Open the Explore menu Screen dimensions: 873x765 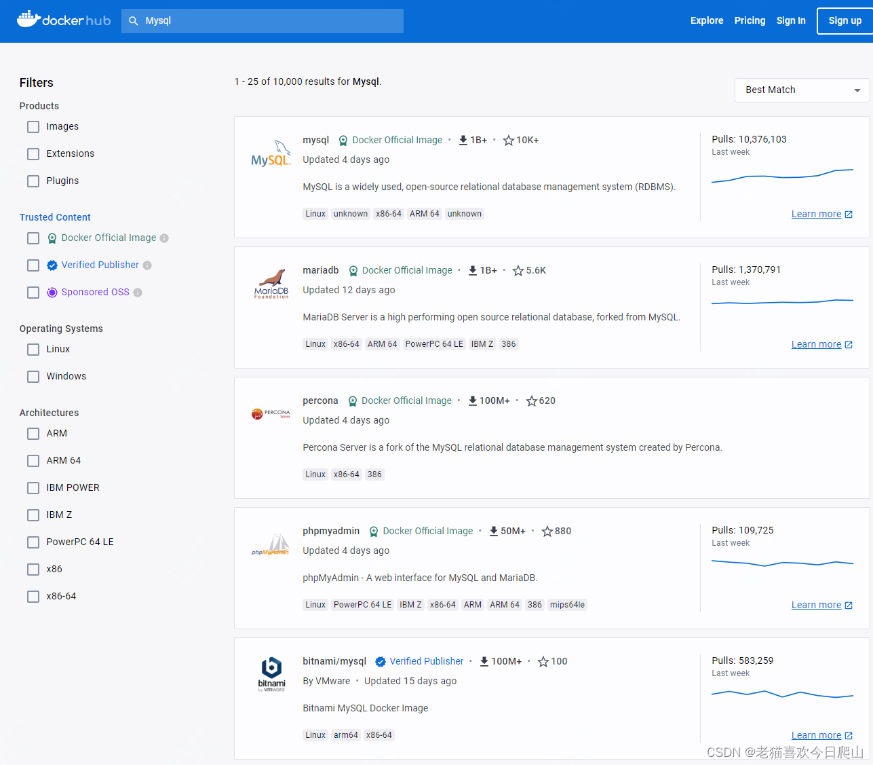[x=706, y=20]
